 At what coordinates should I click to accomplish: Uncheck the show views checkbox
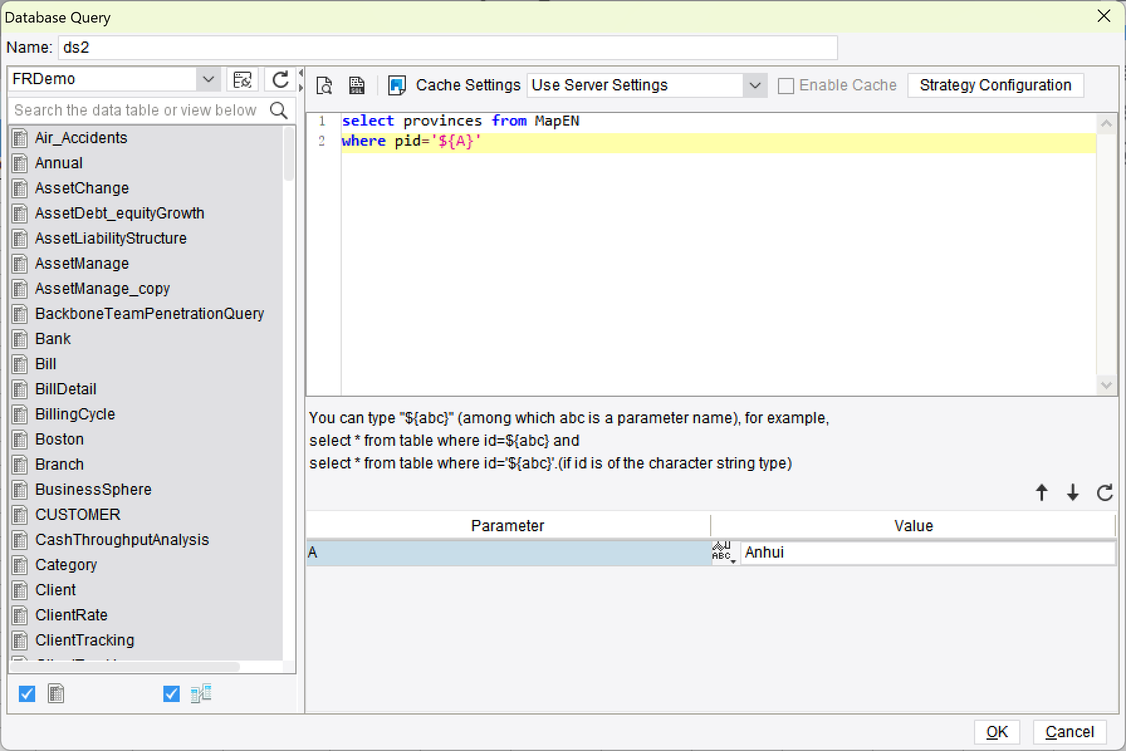170,693
